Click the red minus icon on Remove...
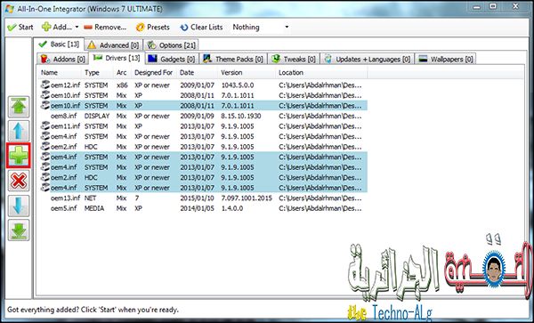Viewport: 534px width, 323px height. click(x=88, y=27)
